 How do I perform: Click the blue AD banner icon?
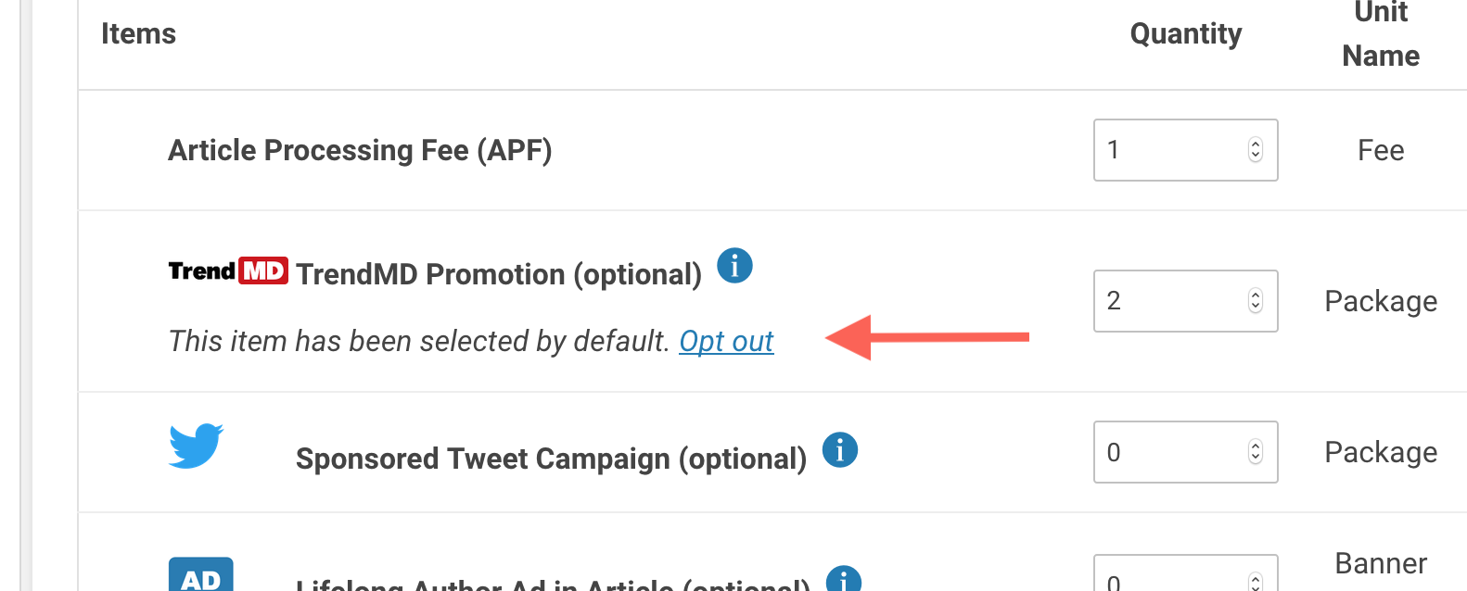point(200,576)
